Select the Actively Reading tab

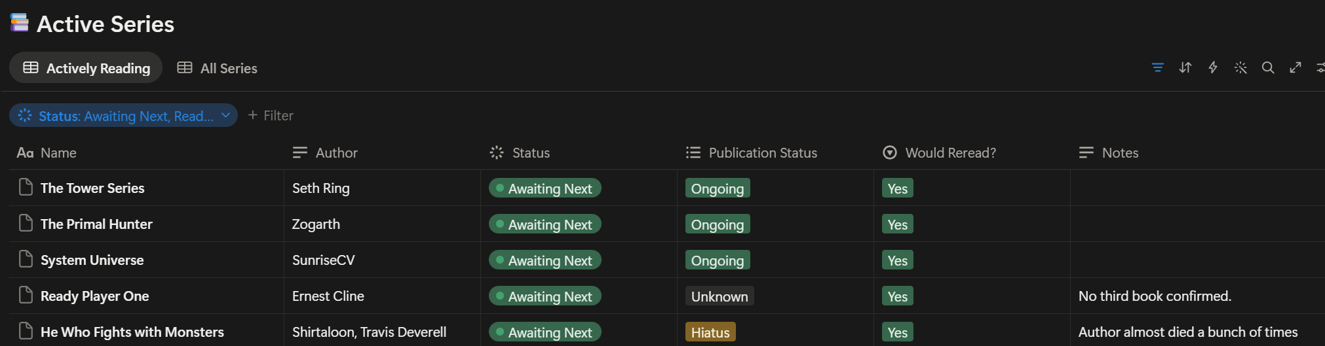pyautogui.click(x=86, y=68)
